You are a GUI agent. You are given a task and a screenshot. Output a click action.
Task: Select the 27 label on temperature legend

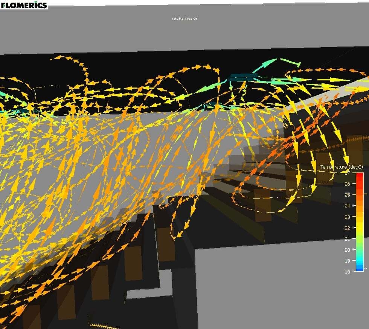point(348,173)
